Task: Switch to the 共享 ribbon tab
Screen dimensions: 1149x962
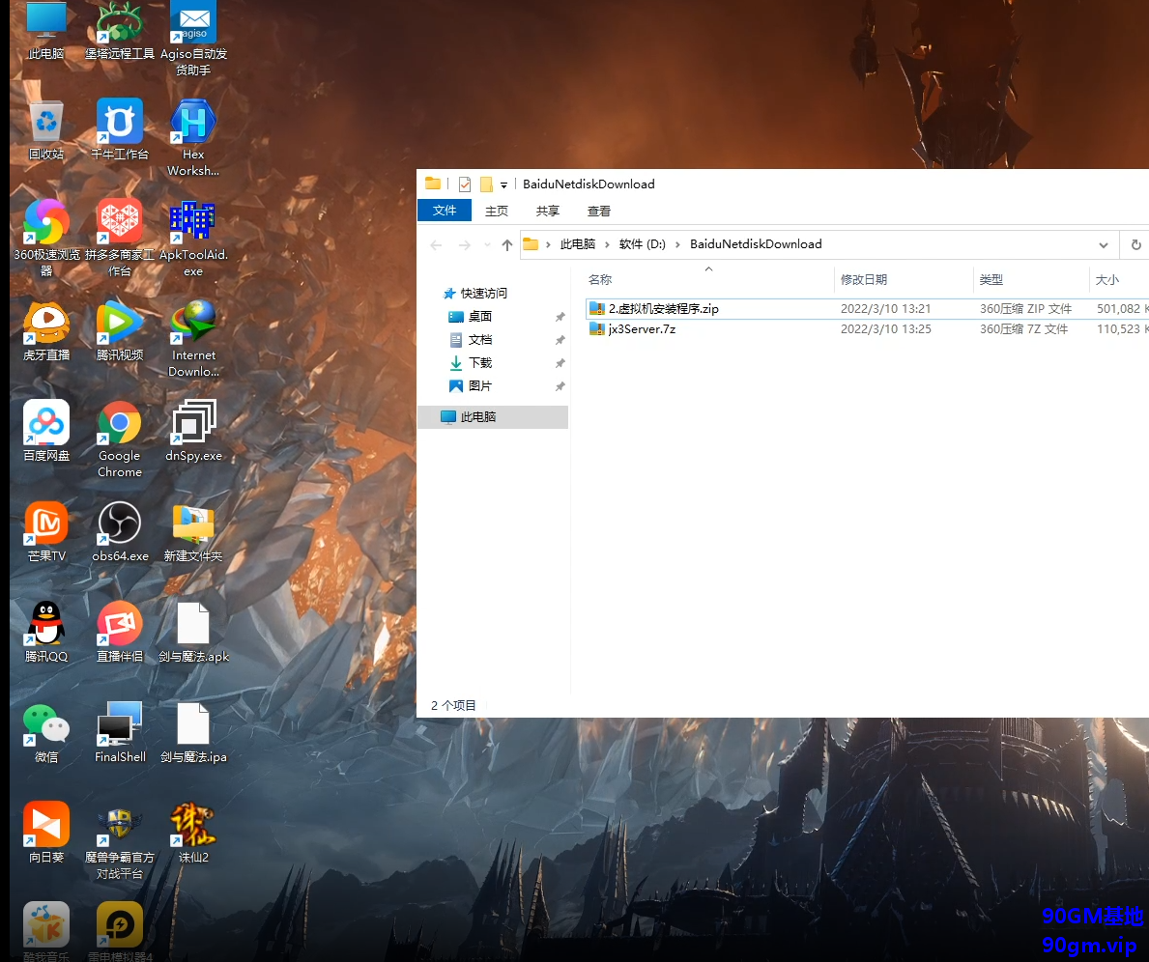Action: [x=547, y=211]
